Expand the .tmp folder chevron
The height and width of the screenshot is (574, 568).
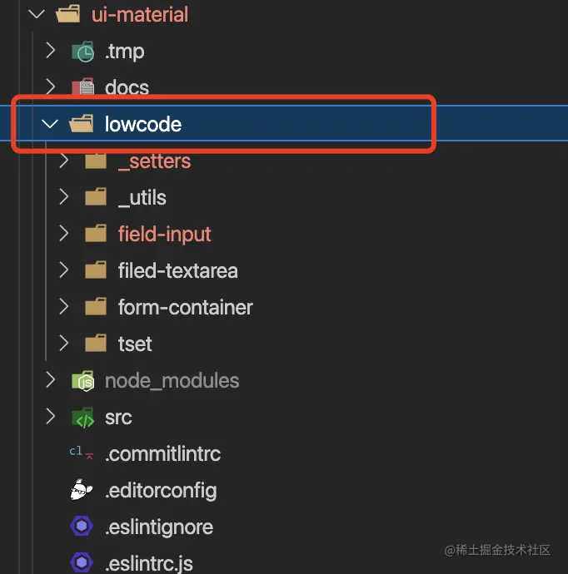[50, 52]
